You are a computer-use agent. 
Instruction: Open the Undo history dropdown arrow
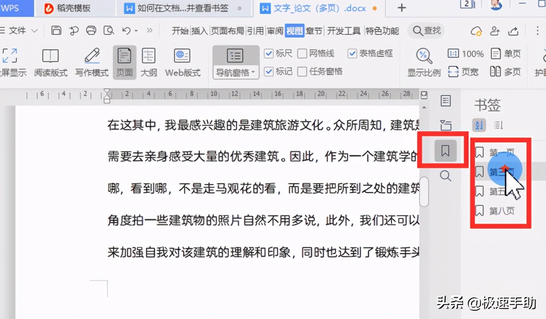[x=136, y=31]
